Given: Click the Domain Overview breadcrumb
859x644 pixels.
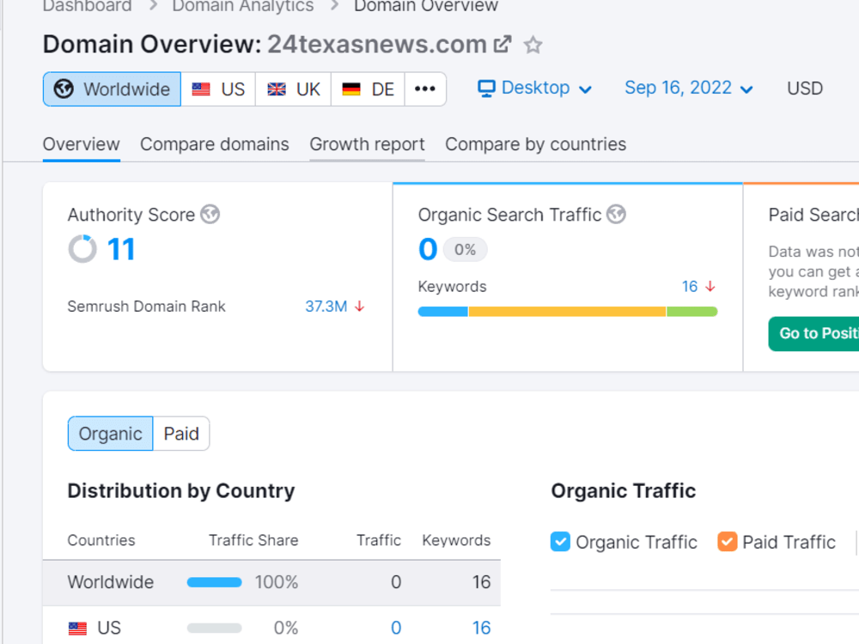Looking at the screenshot, I should coord(426,6).
